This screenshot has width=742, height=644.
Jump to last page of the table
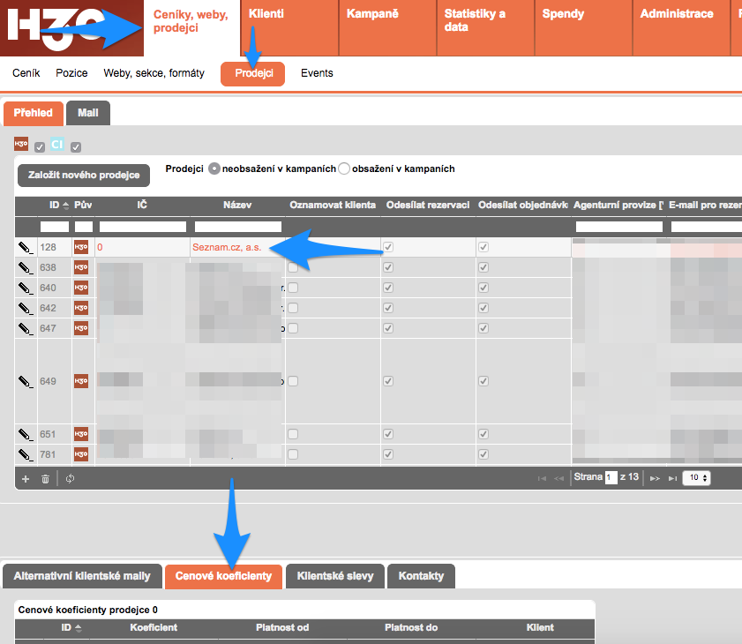(673, 478)
